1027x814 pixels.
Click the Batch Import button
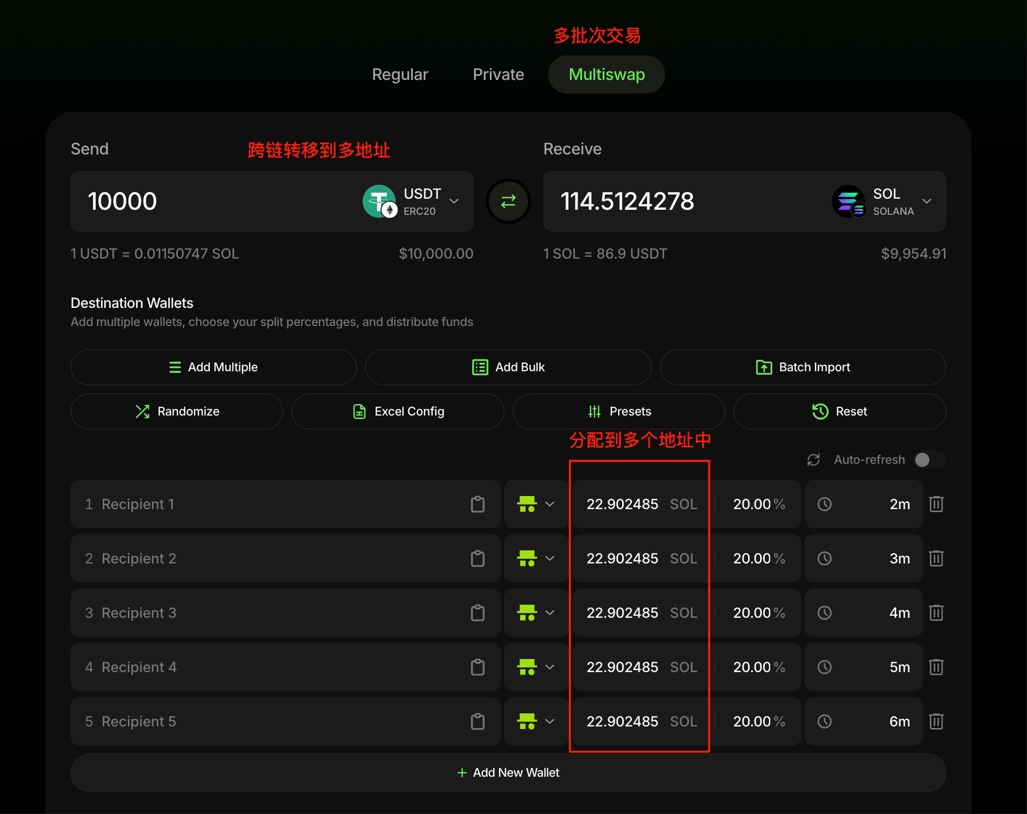coord(803,367)
